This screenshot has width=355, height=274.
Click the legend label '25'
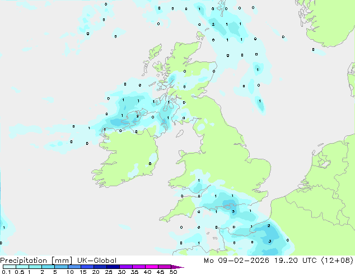[x=109, y=272]
